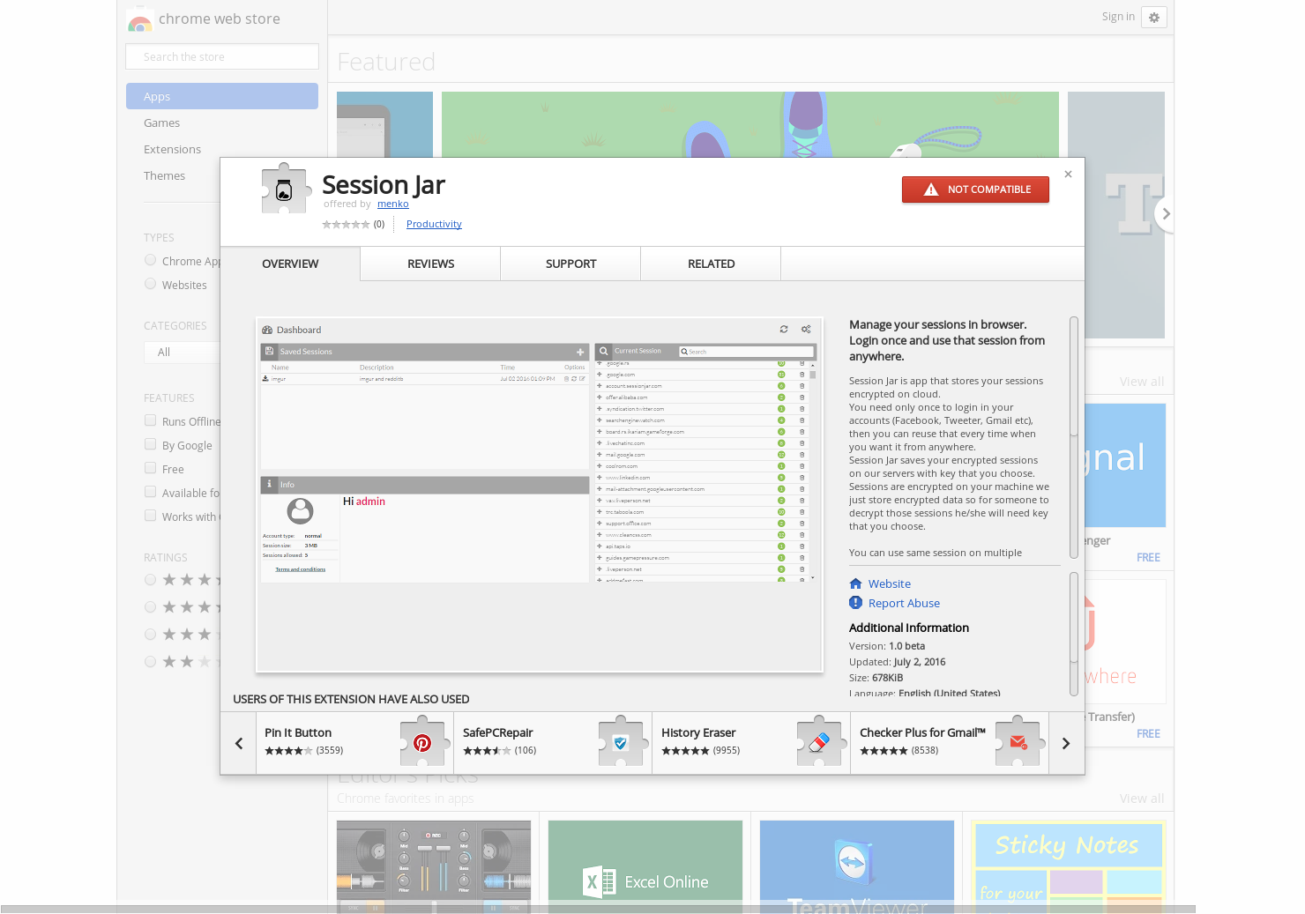1305x914 pixels.
Task: Enable the Runs Offline checkbox
Action: 150,420
